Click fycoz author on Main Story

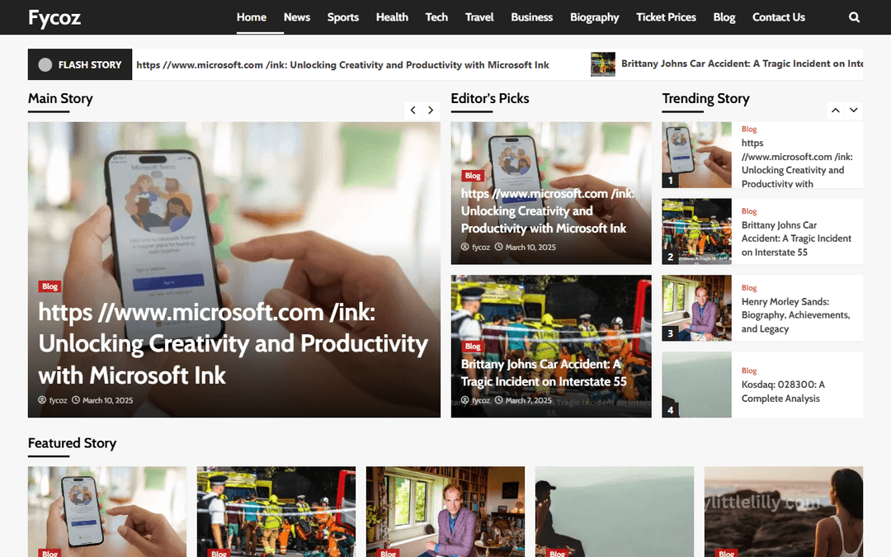[x=58, y=400]
